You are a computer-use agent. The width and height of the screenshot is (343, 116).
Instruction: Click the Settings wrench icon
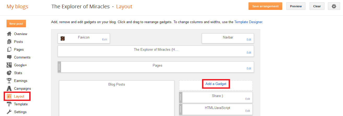[9, 112]
